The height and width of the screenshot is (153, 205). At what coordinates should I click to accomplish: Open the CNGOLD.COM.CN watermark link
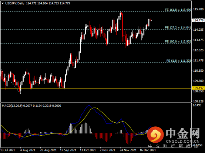183,142
